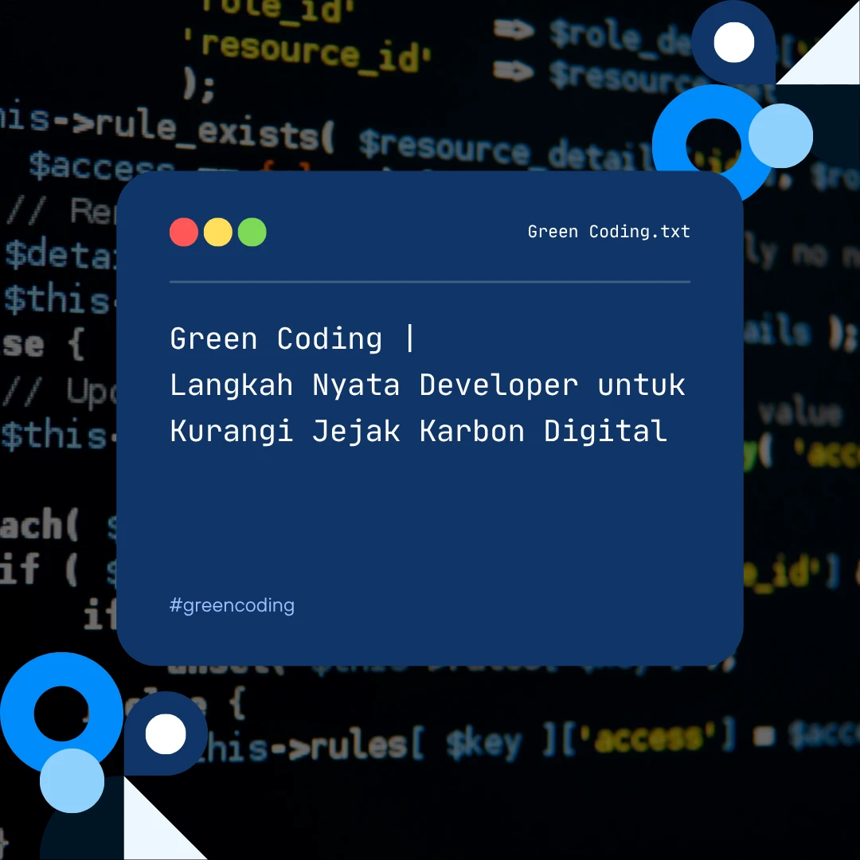Click the small white dot inside bottom-left square

165,734
